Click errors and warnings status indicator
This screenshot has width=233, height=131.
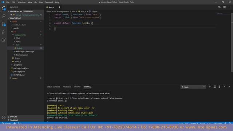[17, 123]
